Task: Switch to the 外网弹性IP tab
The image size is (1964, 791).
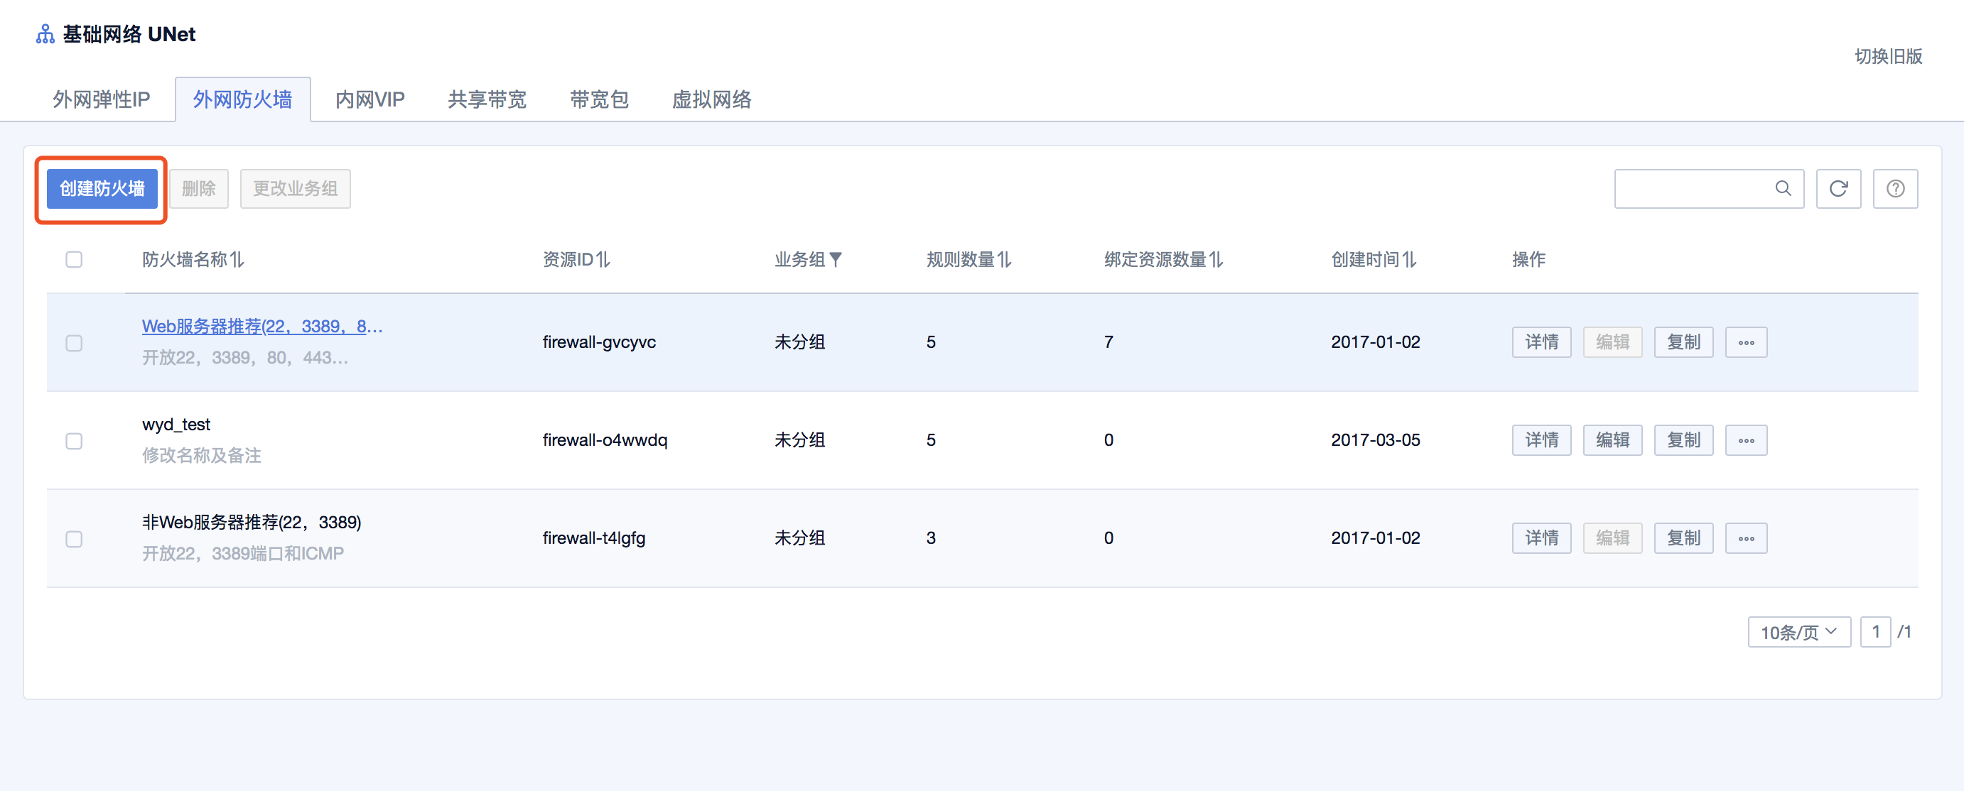Action: click(102, 100)
